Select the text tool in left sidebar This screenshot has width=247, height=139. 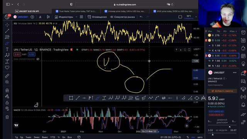(7, 49)
